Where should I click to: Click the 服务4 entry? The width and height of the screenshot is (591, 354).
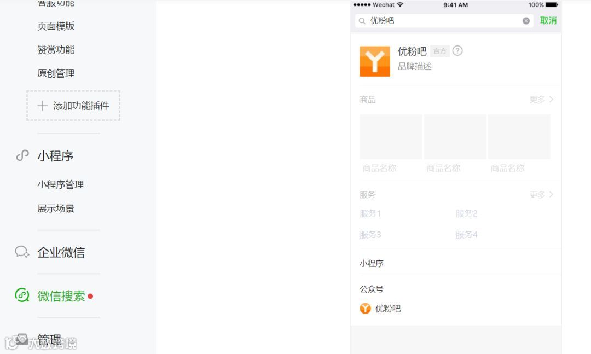click(467, 235)
